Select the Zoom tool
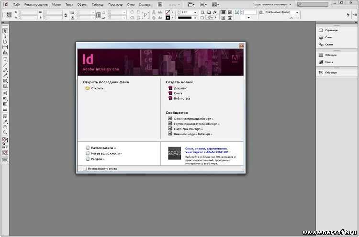This screenshot has width=359, height=237. [5, 132]
